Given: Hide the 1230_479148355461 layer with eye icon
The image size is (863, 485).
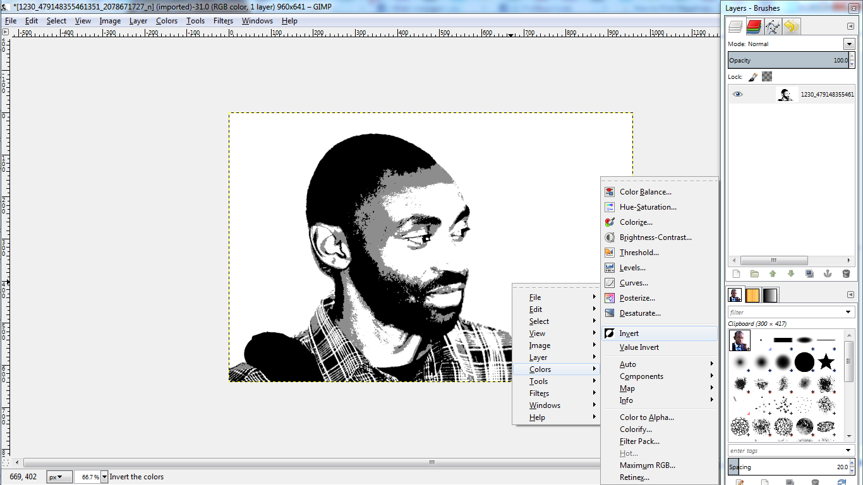Looking at the screenshot, I should pos(737,95).
